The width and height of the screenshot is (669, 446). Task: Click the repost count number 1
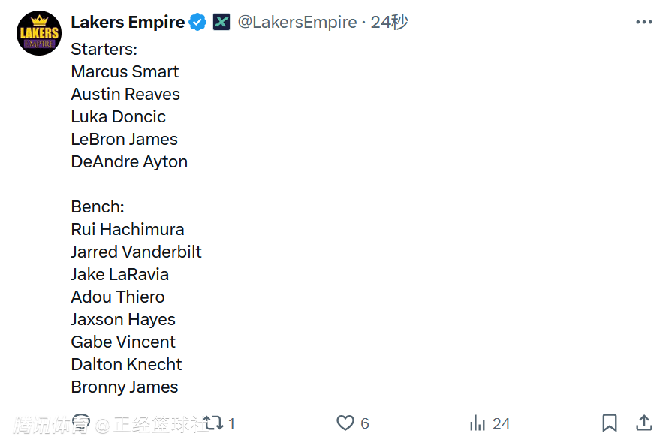point(231,424)
